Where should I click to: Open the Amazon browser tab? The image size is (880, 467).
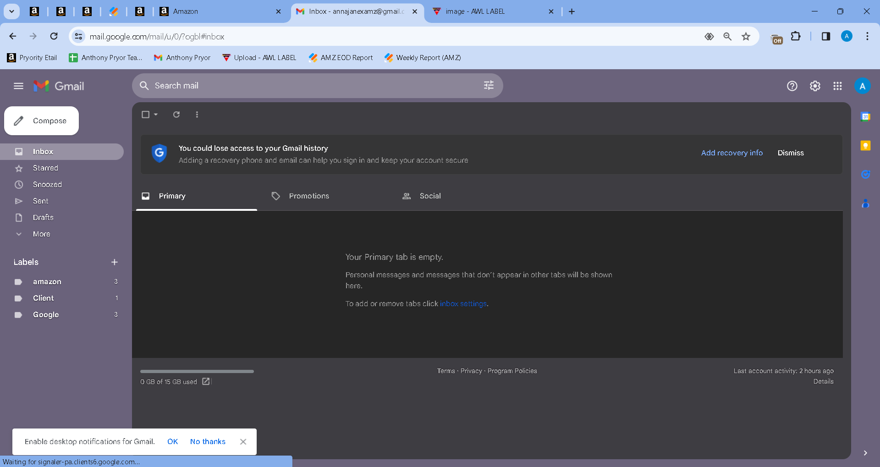[220, 11]
